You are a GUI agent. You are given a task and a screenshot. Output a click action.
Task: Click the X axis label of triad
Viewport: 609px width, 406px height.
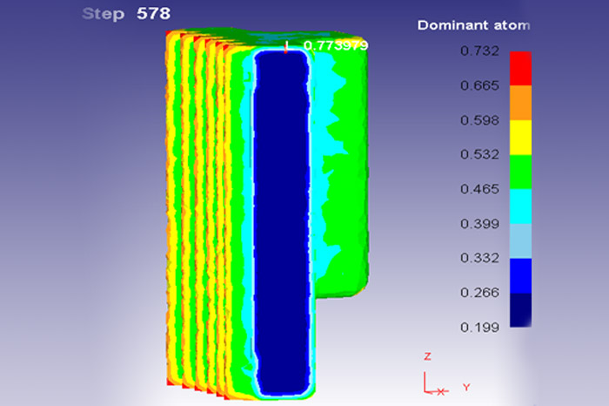tap(441, 389)
